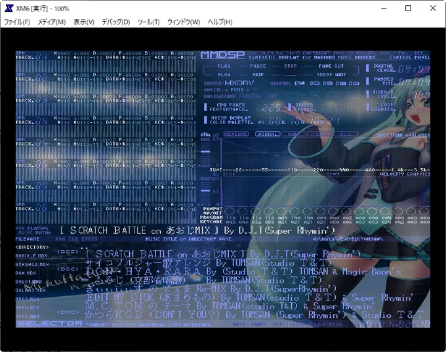Viewport: 446px width, 352px height.
Task: Open DOC icon beside SCRATCH BATTLE title
Action: tap(68, 252)
